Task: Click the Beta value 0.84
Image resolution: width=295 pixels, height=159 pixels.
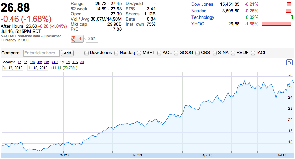Action: 151,19
